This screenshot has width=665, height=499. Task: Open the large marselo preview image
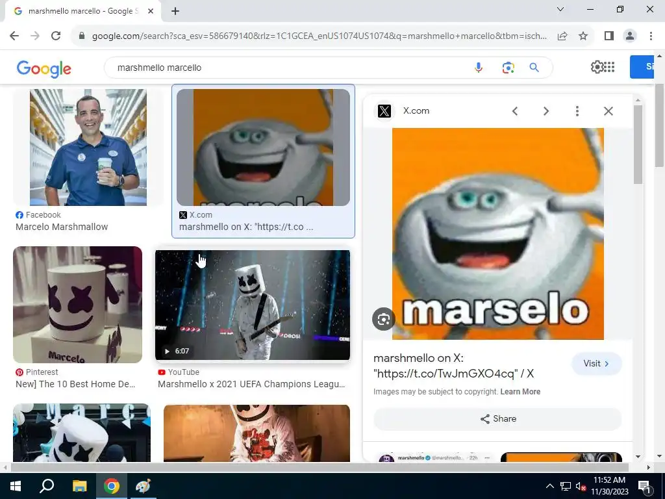click(498, 234)
